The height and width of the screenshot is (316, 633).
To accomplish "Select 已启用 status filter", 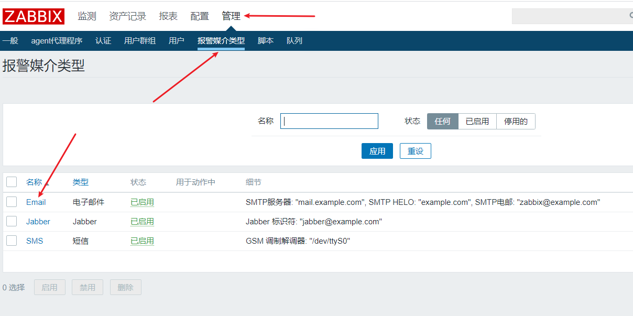I will [x=477, y=121].
